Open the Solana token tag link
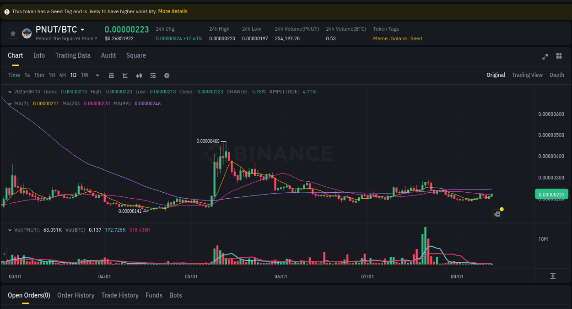572x309 pixels. (399, 38)
